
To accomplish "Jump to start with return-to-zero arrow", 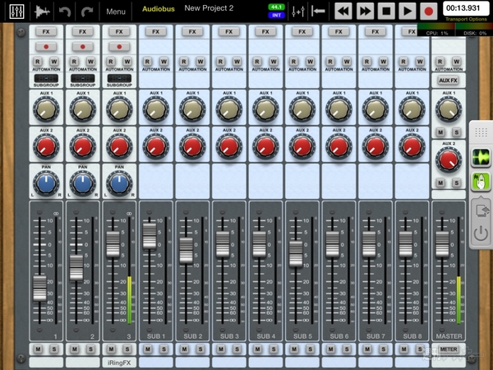I will [x=319, y=12].
